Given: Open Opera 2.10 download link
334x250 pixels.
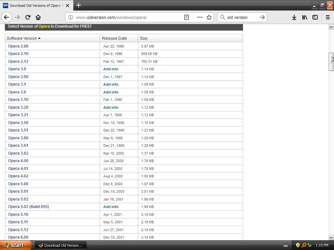Looking at the screenshot, I should coord(18,54).
